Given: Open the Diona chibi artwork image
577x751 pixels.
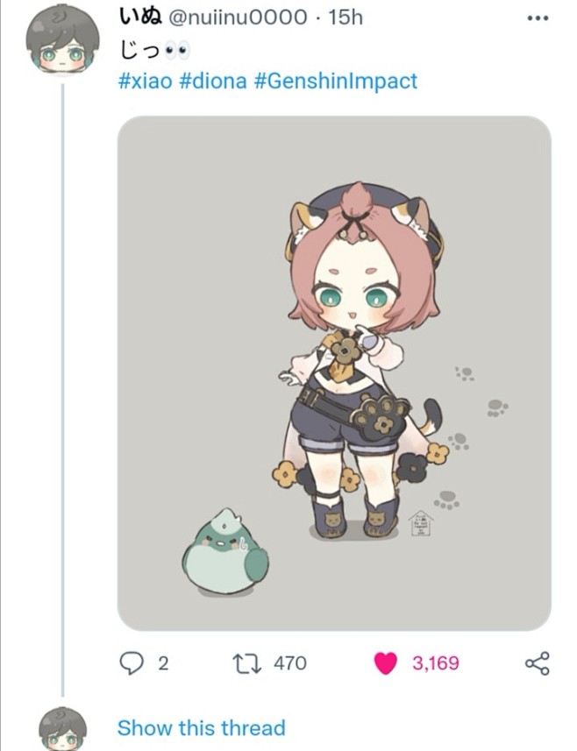Looking at the screenshot, I should 334,373.
